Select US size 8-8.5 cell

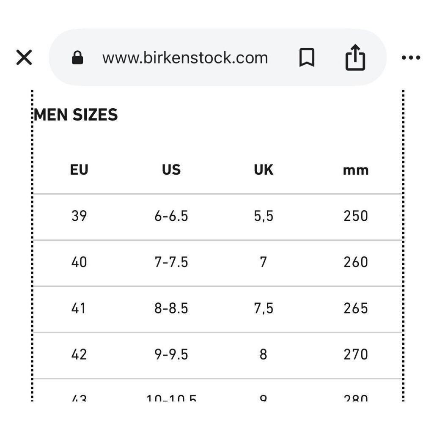tap(171, 308)
